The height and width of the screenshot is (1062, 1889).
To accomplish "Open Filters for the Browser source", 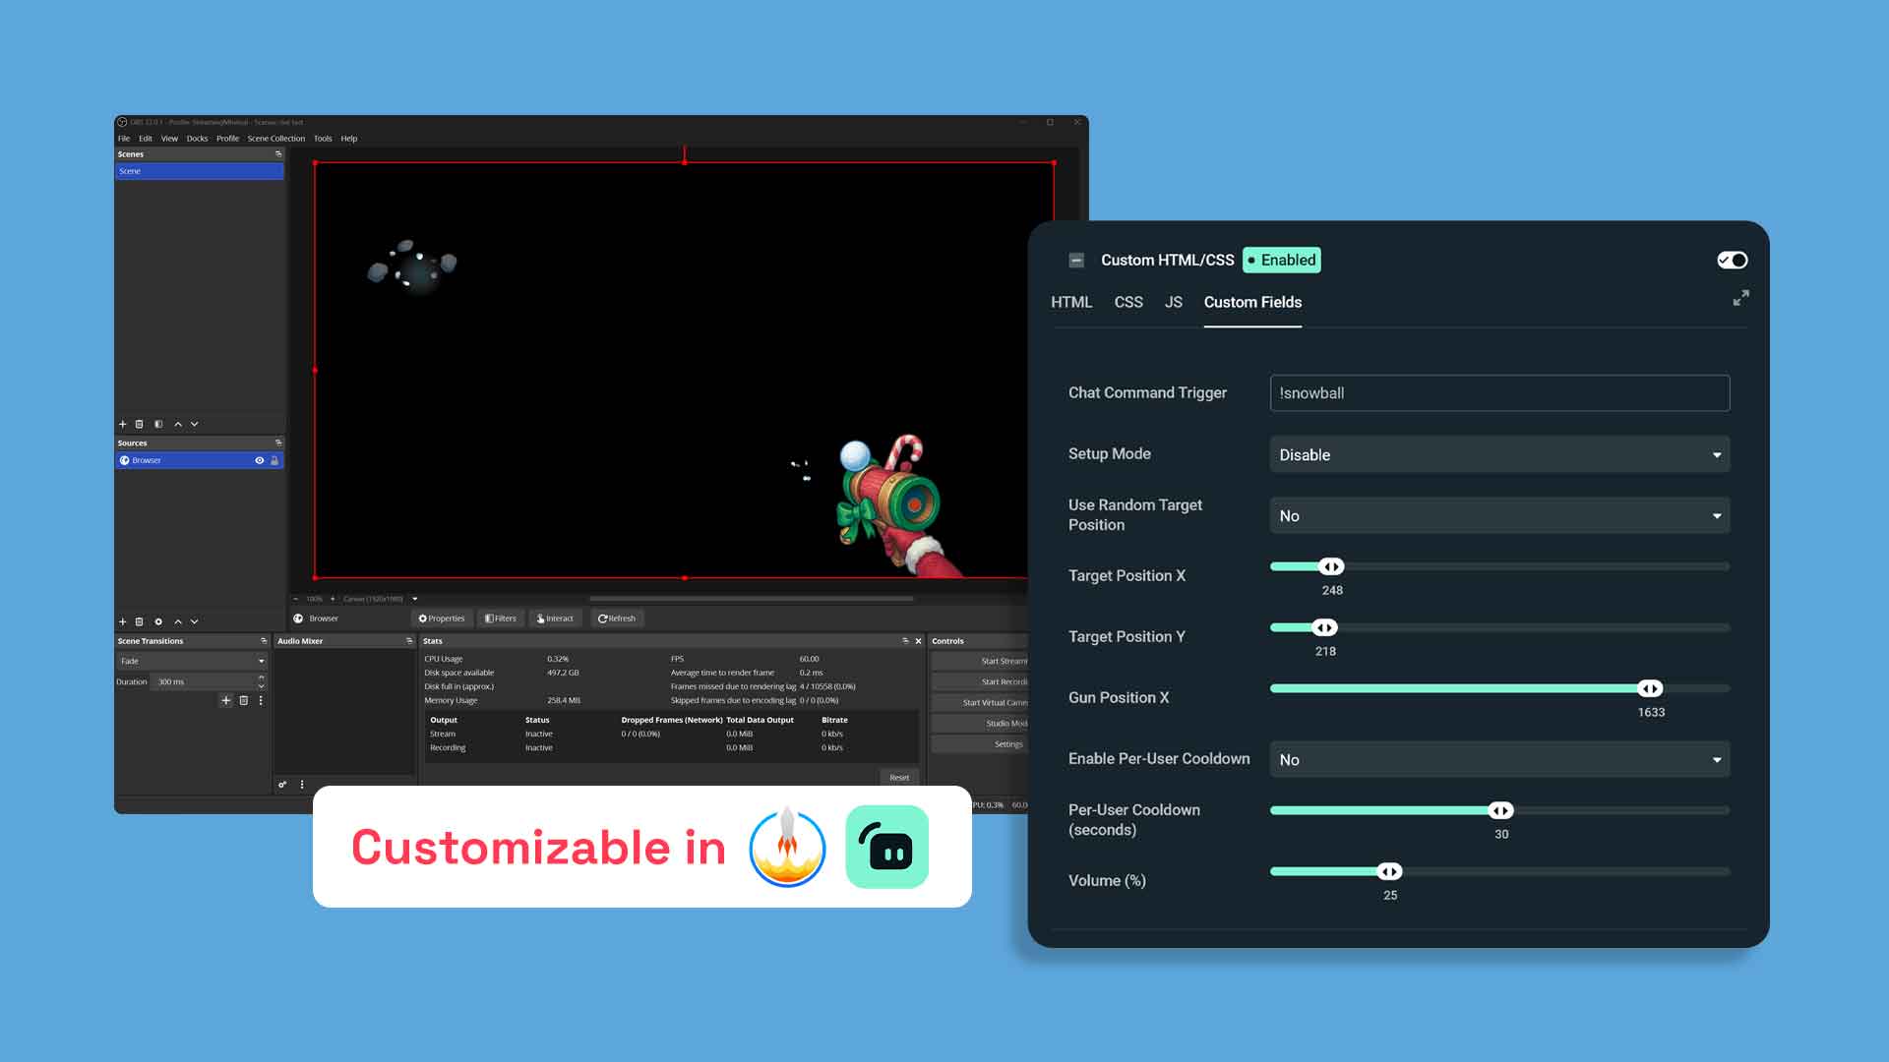I will pos(502,619).
